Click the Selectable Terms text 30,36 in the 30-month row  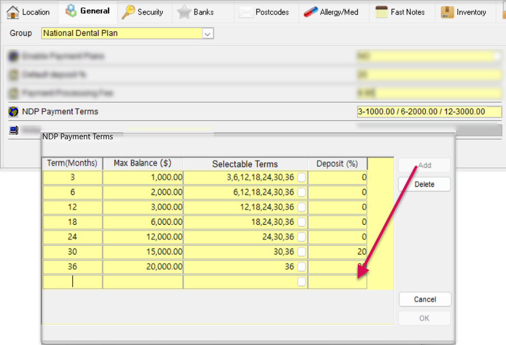284,252
